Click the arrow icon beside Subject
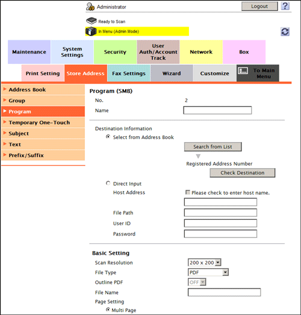Screen dimensions: 301x315 click(5, 133)
